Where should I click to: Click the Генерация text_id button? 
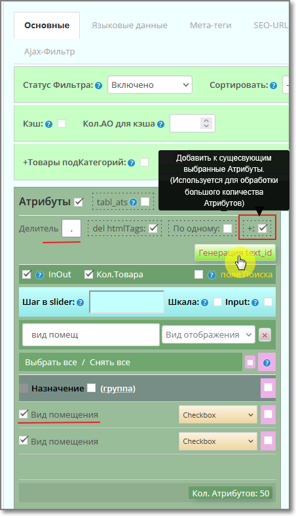pyautogui.click(x=235, y=252)
